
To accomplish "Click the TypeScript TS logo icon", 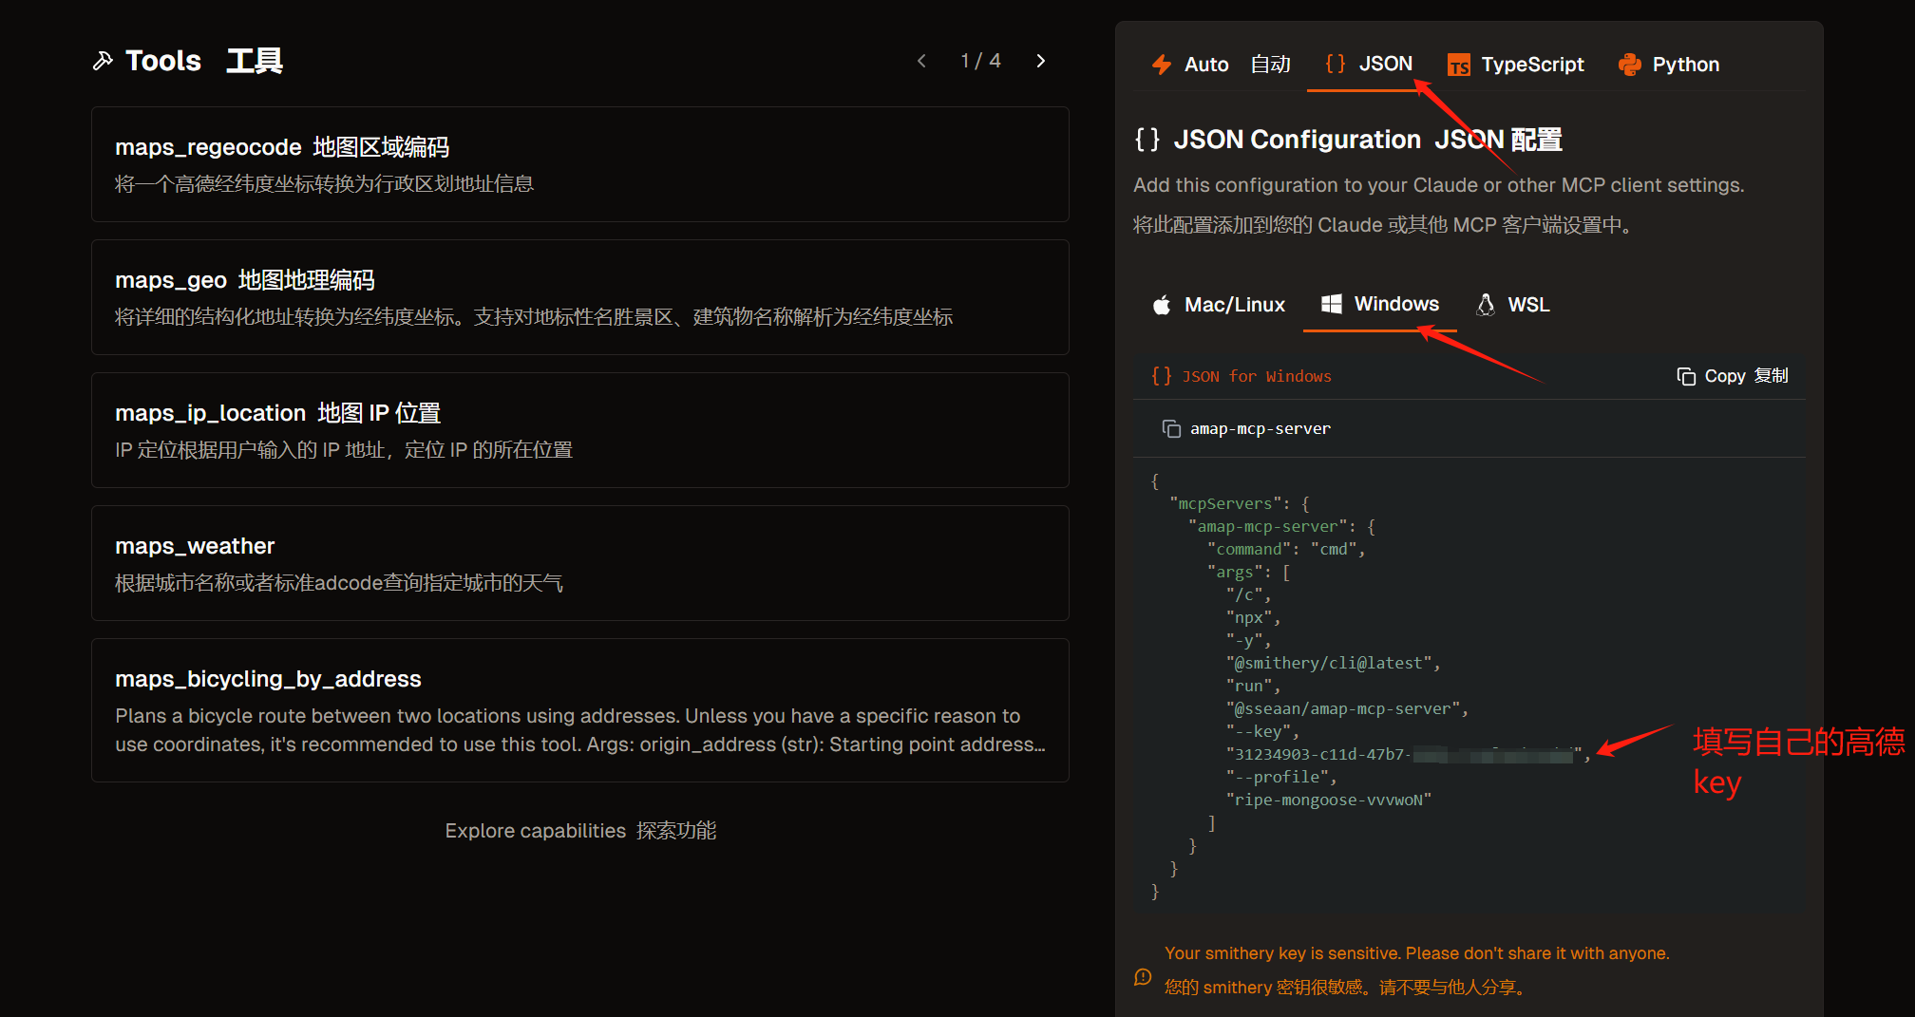I will click(1458, 65).
